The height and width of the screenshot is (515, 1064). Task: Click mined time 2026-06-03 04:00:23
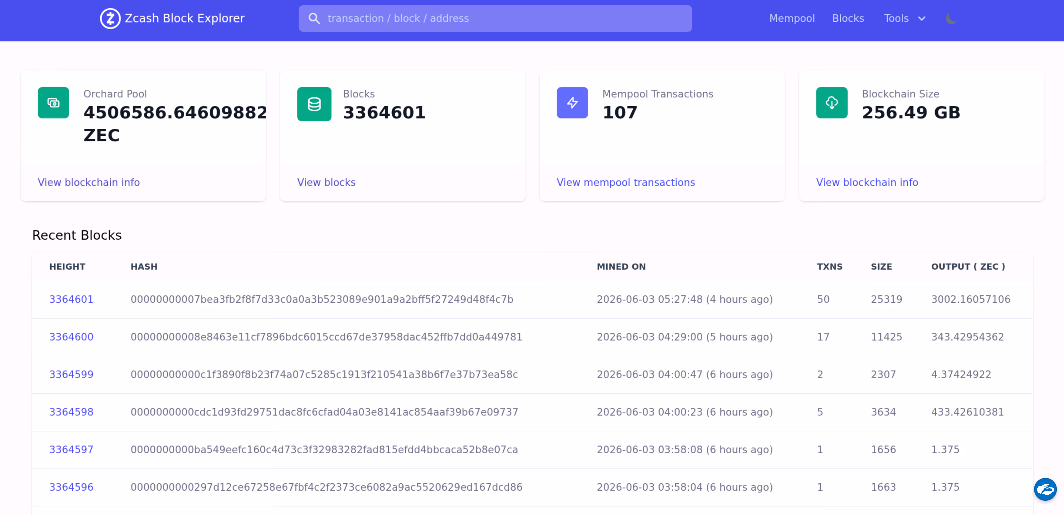pyautogui.click(x=684, y=412)
